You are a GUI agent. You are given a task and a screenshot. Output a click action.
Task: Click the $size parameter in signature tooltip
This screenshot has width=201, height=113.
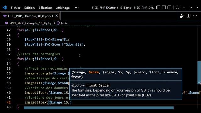point(94,72)
